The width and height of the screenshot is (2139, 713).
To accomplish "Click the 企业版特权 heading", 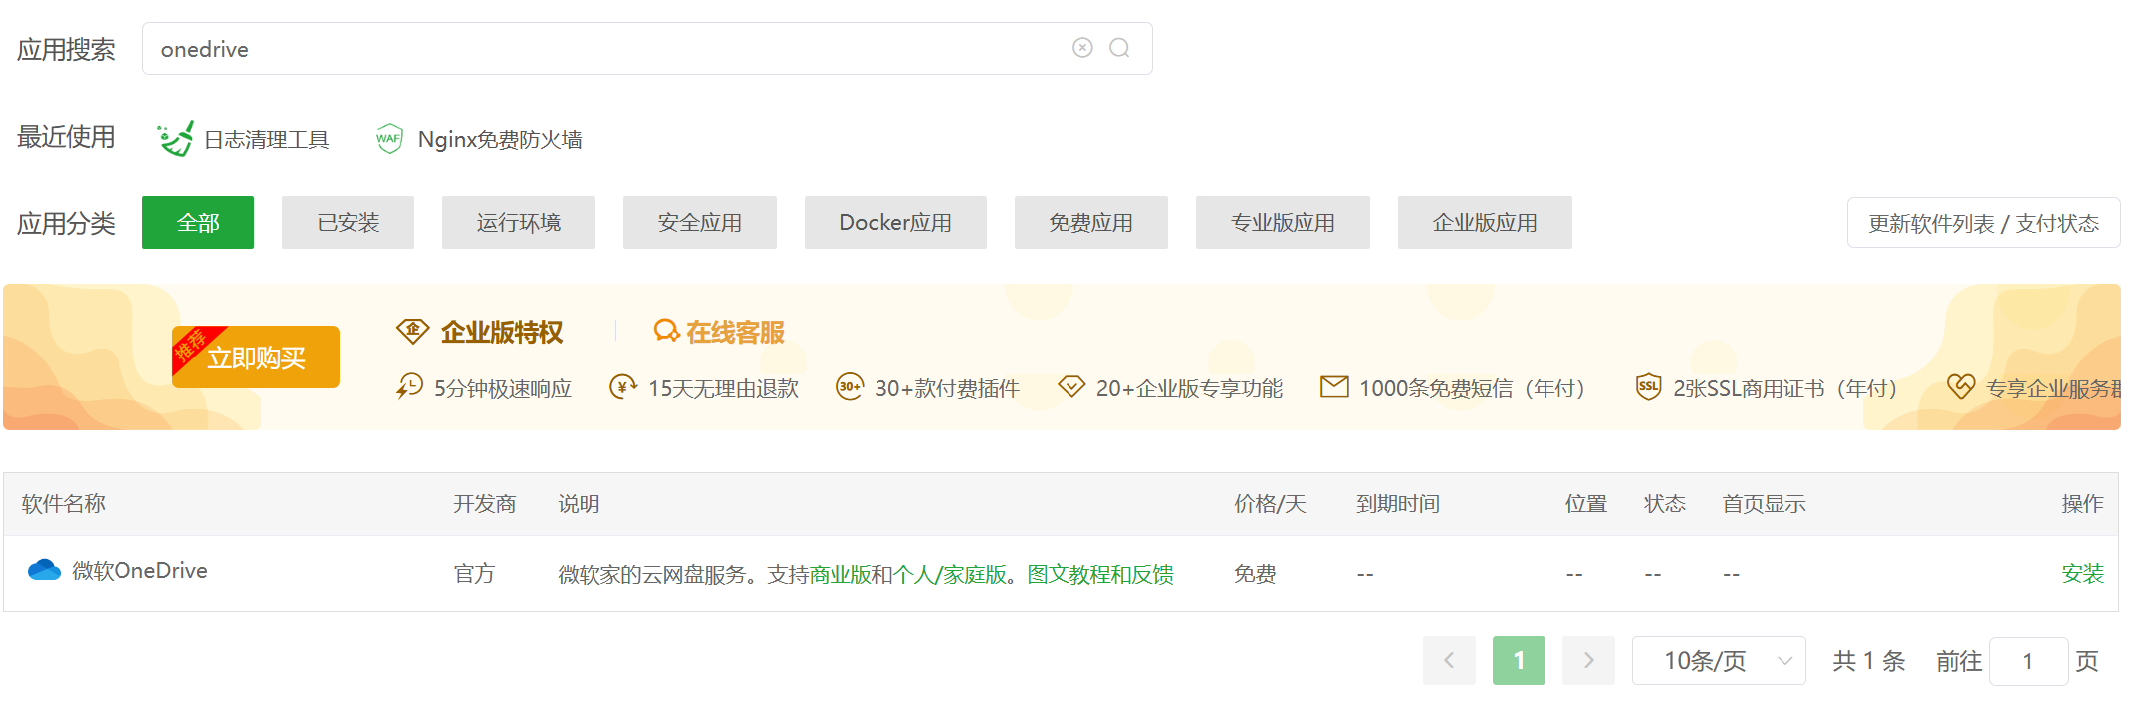I will (502, 332).
